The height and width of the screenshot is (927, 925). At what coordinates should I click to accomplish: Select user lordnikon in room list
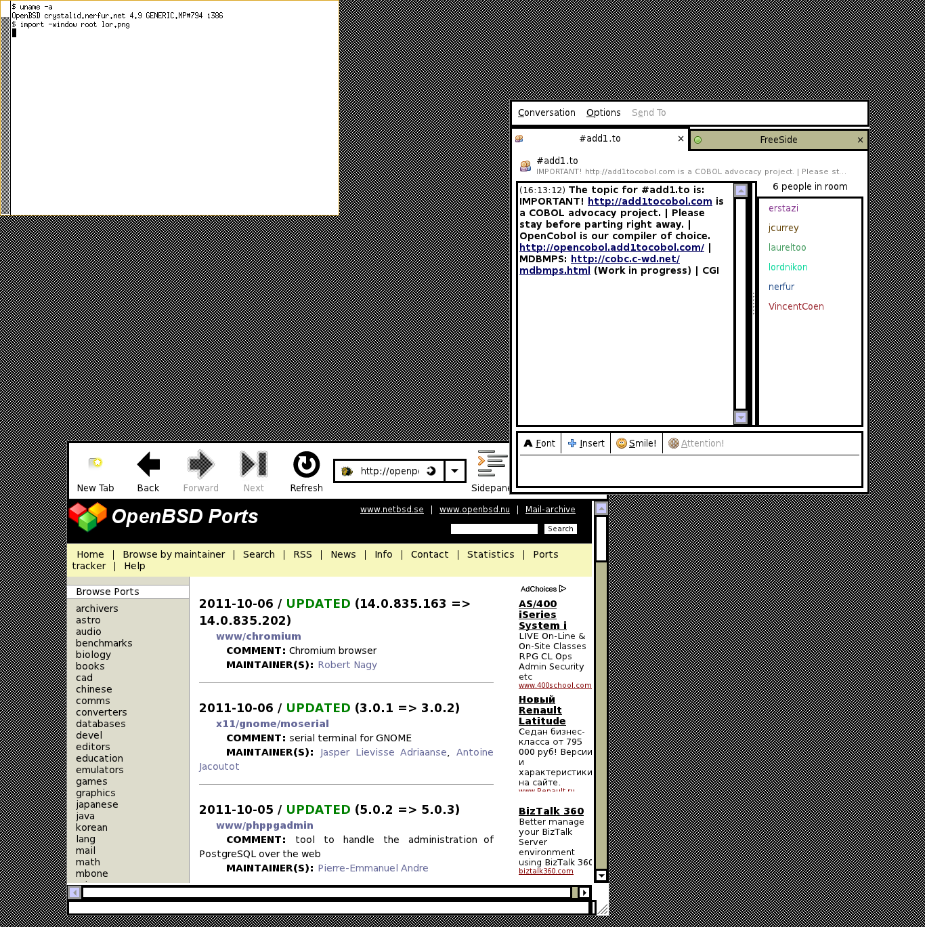point(788,267)
